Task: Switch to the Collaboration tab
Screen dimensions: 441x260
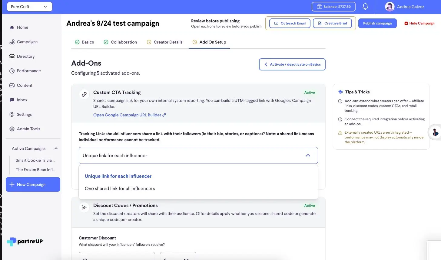Action: point(120,42)
